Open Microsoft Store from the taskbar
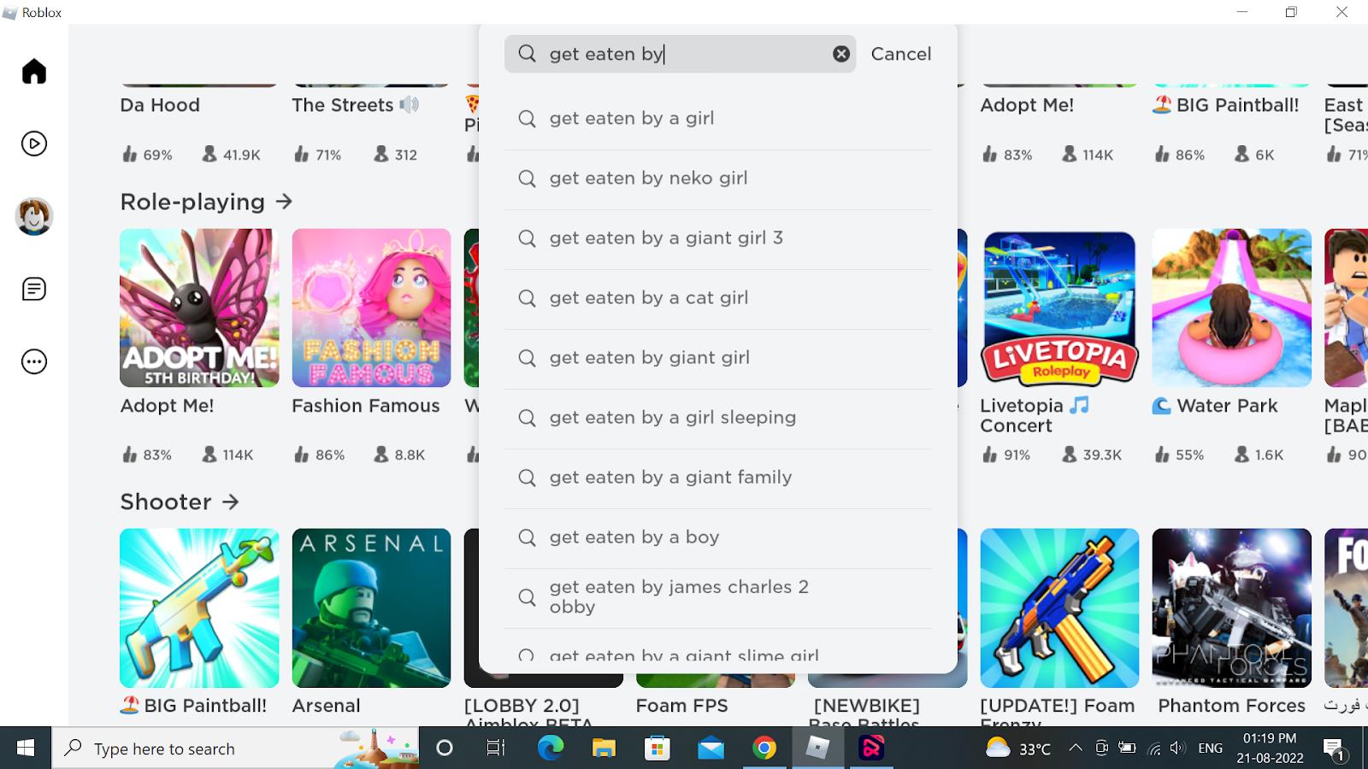 tap(657, 748)
